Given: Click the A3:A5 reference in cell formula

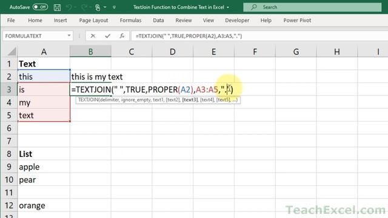Looking at the screenshot, I should pos(207,90).
